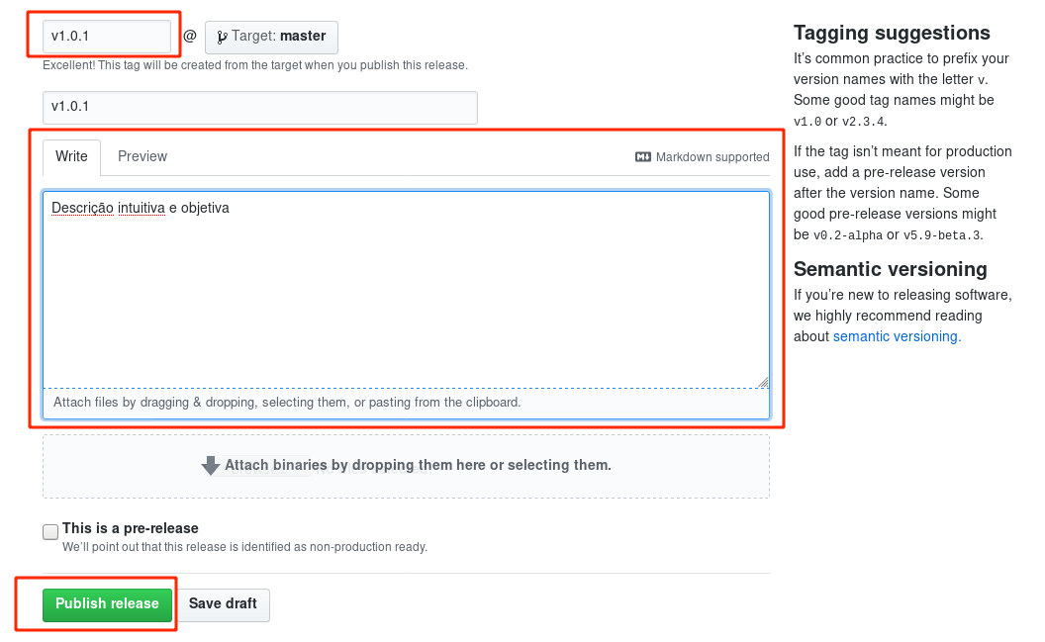Screen dimensions: 1045x642
Task: Select the Write tab
Action: (x=70, y=156)
